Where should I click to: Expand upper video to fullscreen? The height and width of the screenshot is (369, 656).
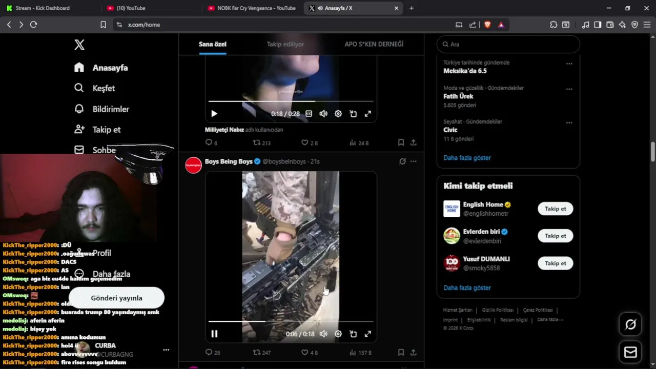point(368,114)
